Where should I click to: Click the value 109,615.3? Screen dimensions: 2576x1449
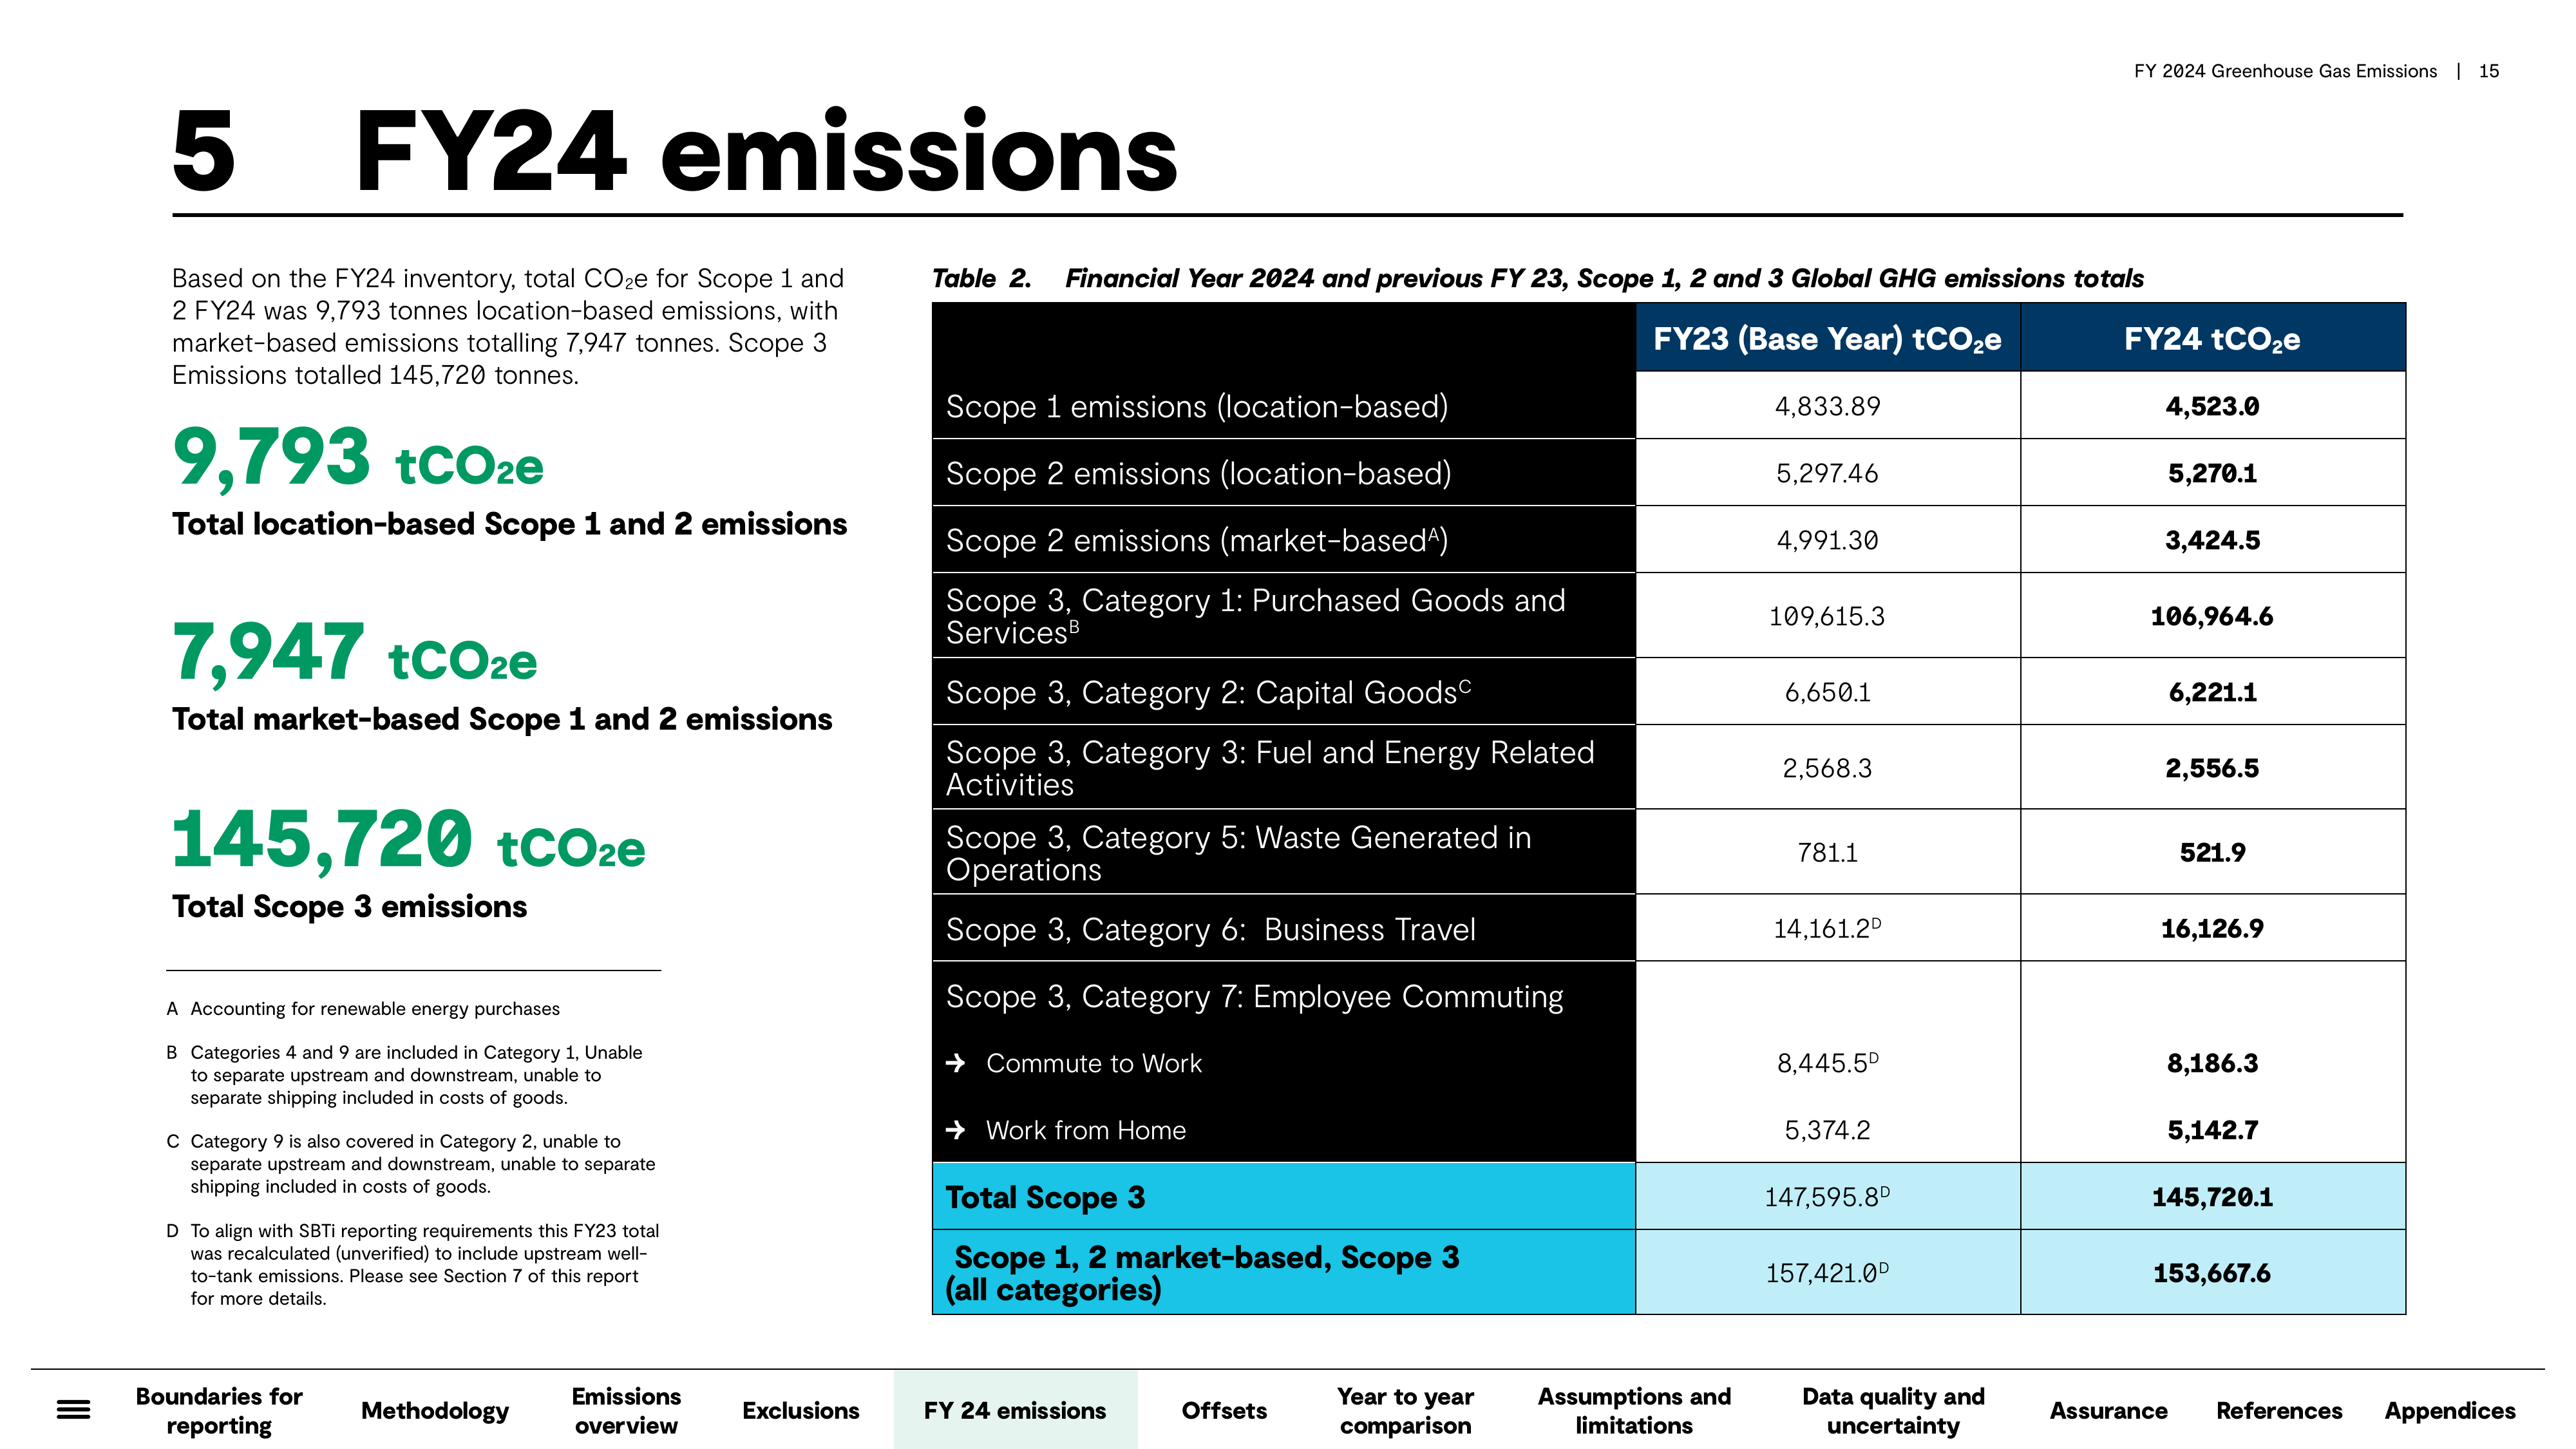click(1827, 616)
